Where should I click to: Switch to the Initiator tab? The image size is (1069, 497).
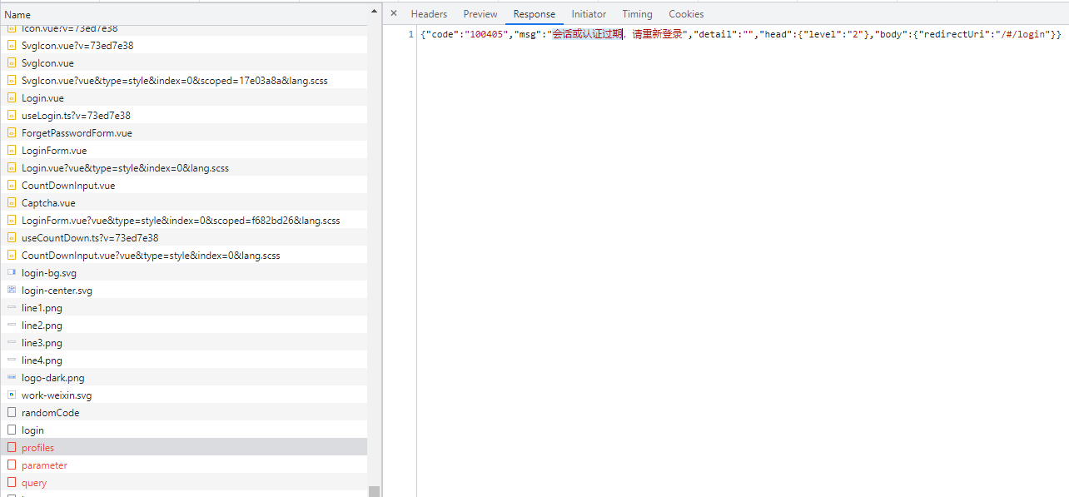click(x=589, y=14)
